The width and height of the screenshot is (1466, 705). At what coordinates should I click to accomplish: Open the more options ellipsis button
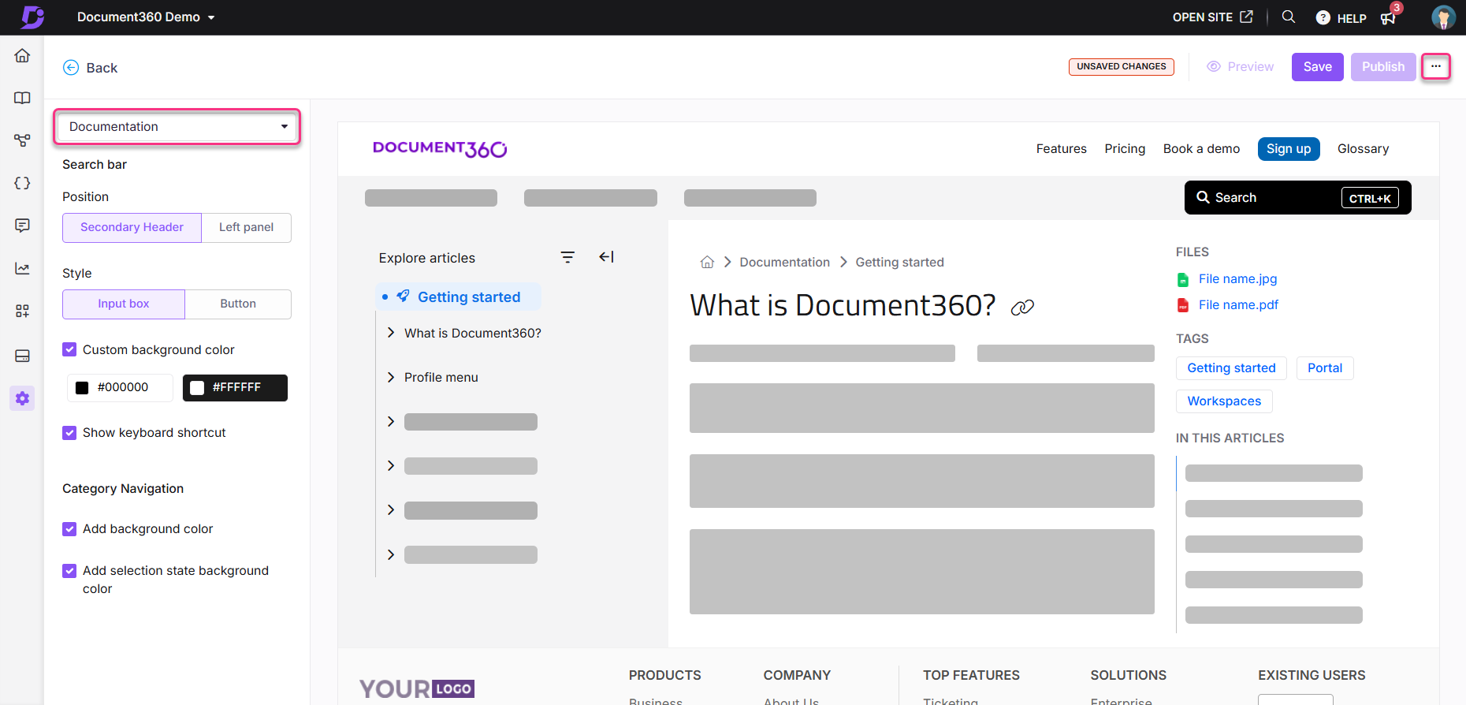coord(1436,66)
